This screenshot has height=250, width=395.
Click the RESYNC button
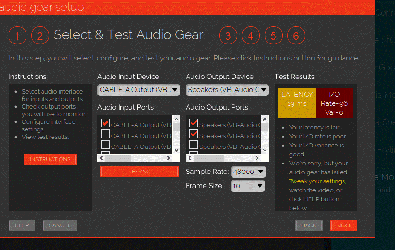(x=139, y=172)
